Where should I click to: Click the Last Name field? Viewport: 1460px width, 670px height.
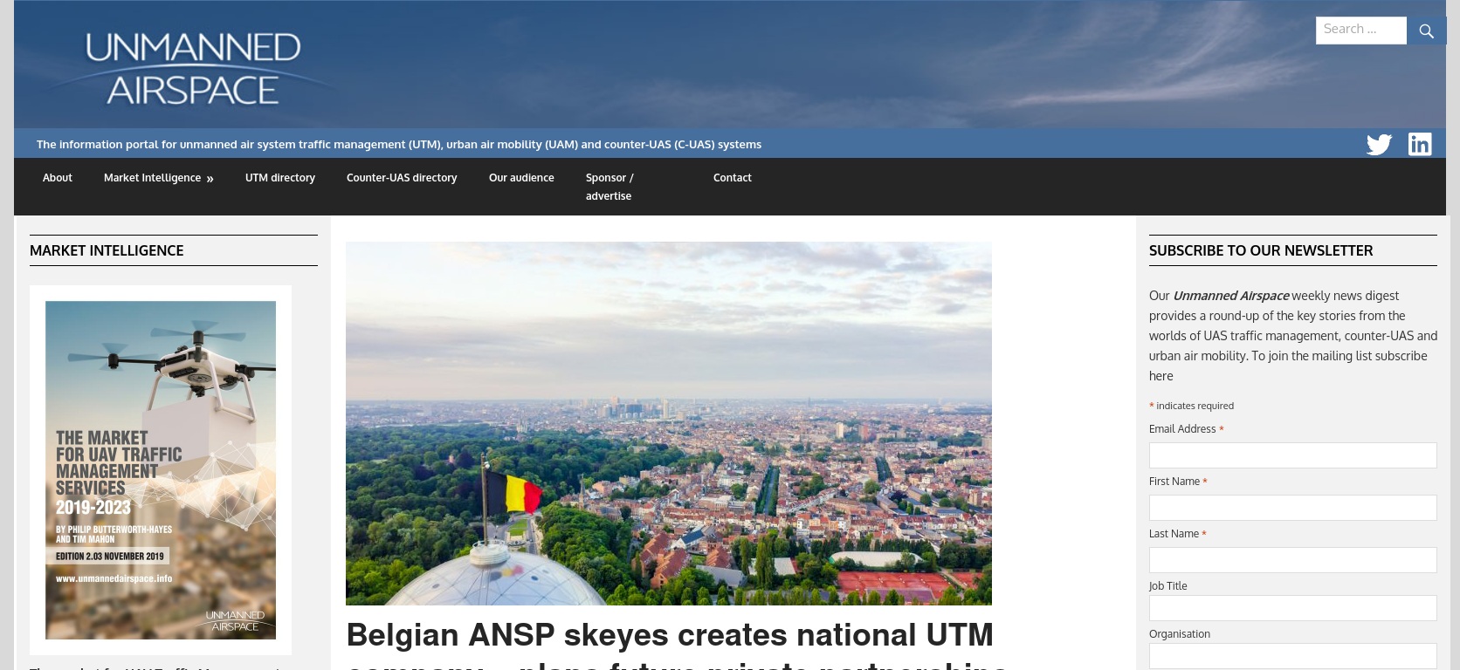1292,560
